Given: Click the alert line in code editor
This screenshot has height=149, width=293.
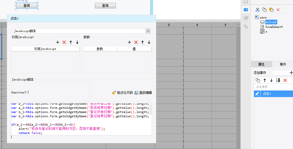Looking at the screenshot, I should point(62,129).
